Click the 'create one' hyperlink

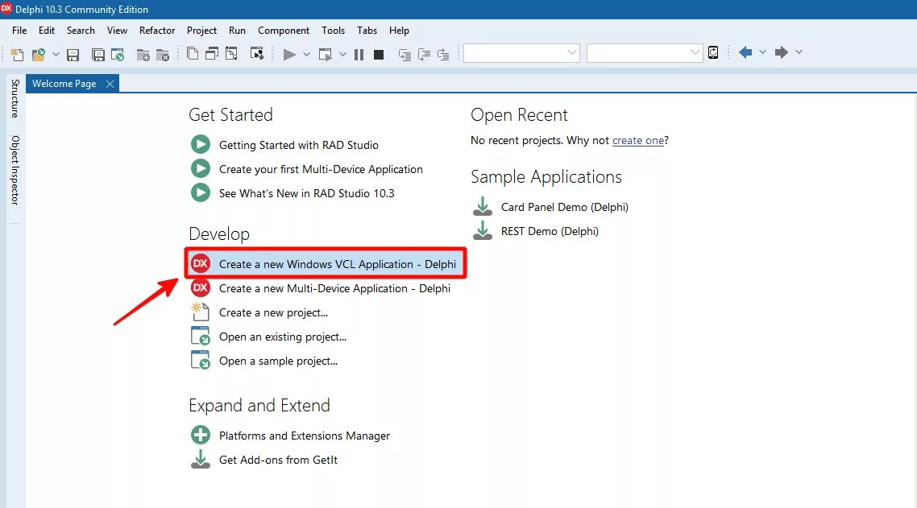click(x=638, y=140)
